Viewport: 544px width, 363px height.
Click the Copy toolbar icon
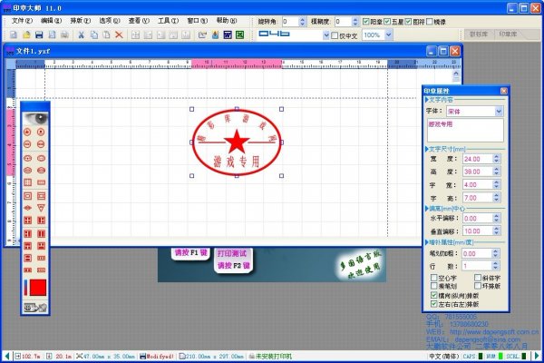(94, 34)
